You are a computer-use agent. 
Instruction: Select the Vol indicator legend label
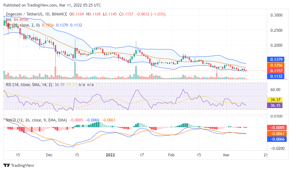(8, 19)
